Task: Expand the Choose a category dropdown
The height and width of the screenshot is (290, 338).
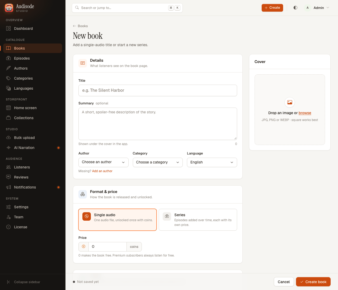Action: click(x=158, y=162)
